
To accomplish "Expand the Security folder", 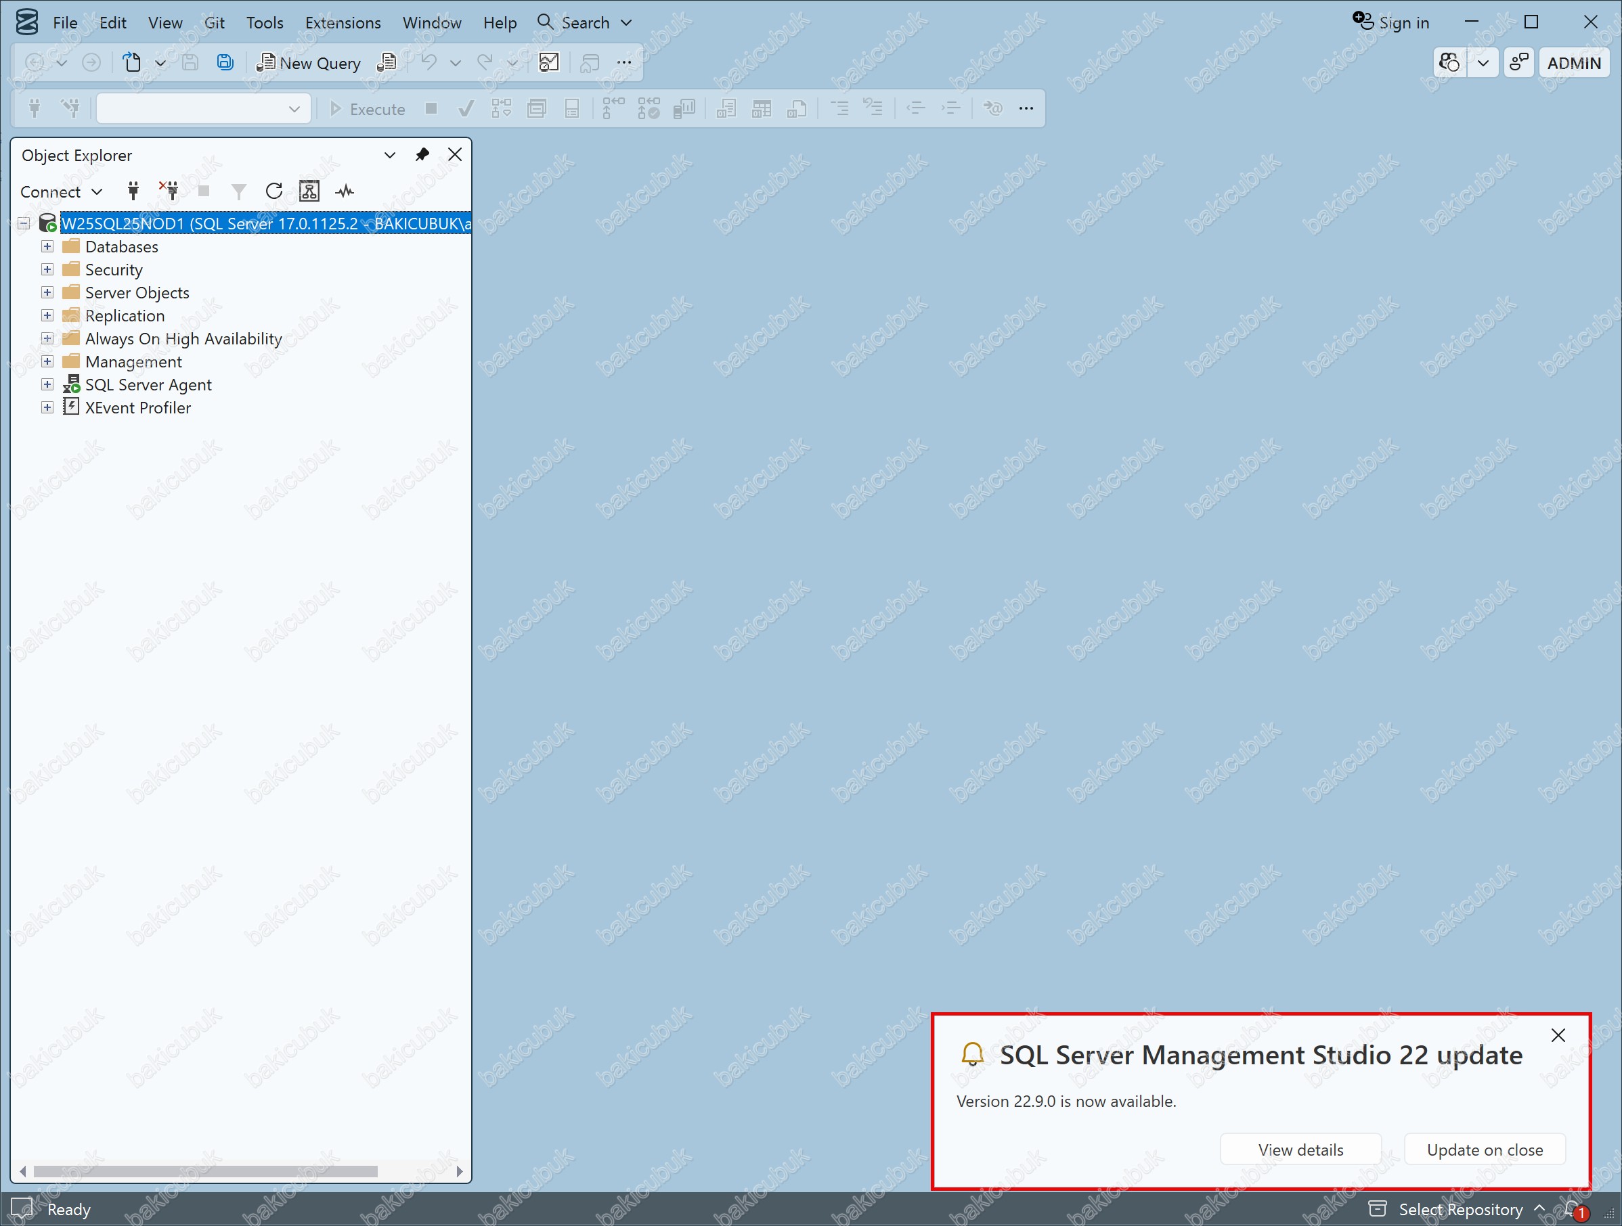I will coord(47,270).
